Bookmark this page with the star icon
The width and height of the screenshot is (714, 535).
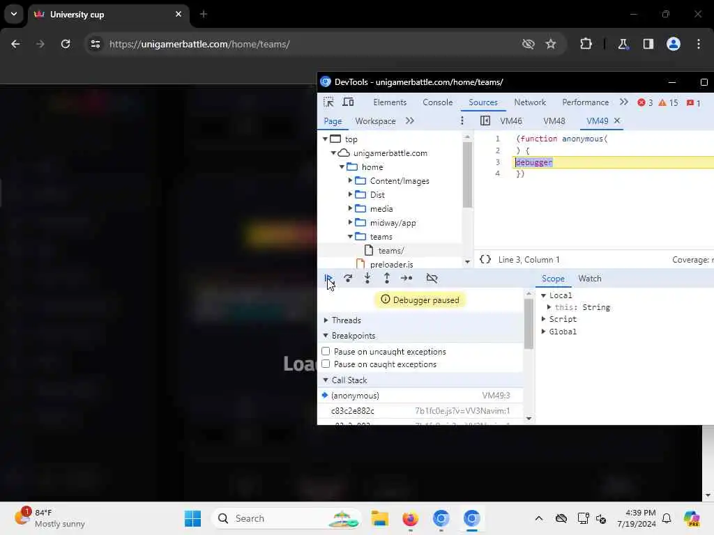pyautogui.click(x=551, y=44)
